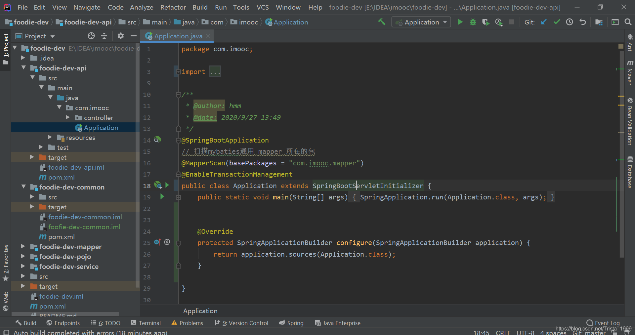The width and height of the screenshot is (635, 335).
Task: Open the Endpoints tool window
Action: click(63, 323)
